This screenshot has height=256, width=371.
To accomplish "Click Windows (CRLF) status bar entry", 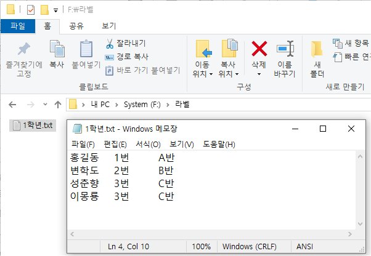I will click(250, 247).
